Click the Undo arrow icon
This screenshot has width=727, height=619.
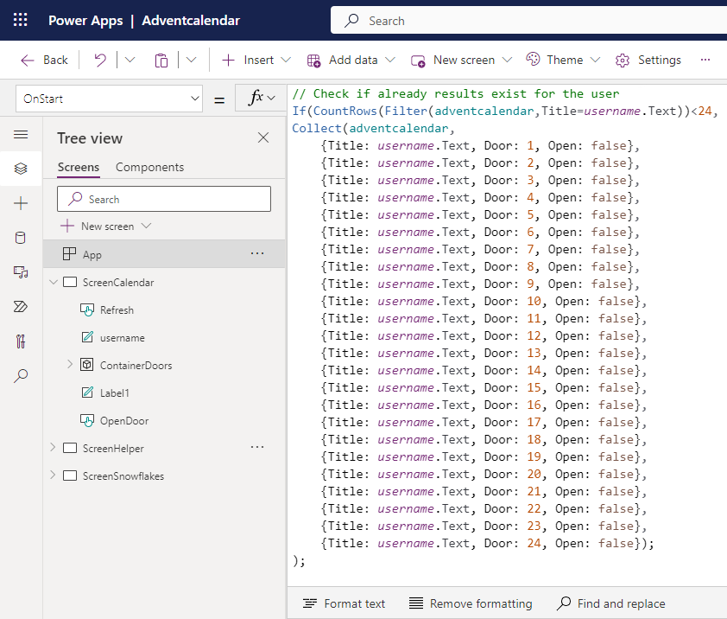coord(100,60)
